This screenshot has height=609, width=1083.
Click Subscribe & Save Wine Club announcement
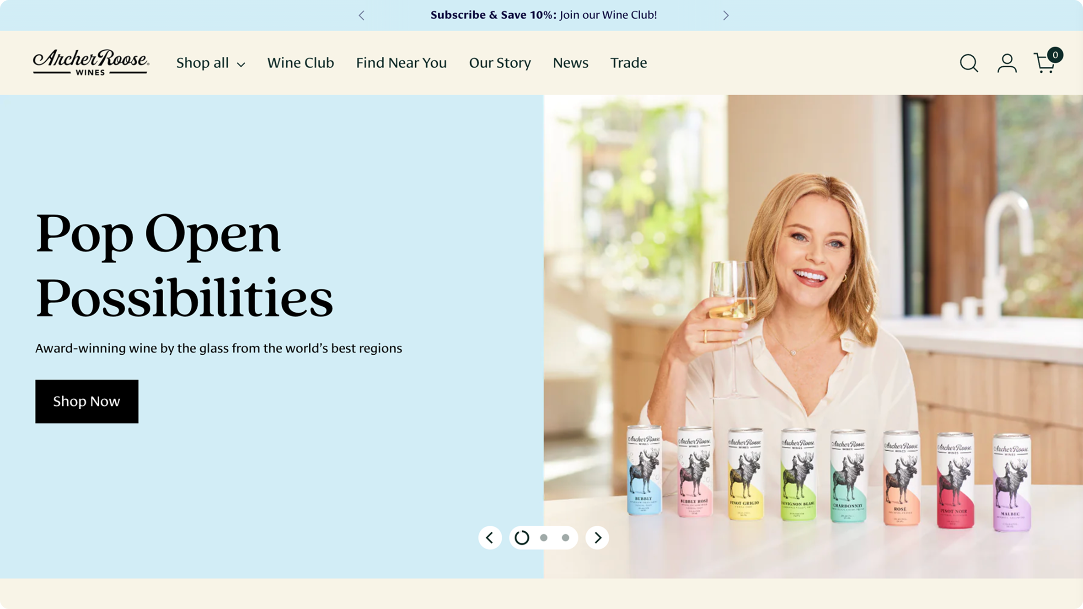pos(544,15)
